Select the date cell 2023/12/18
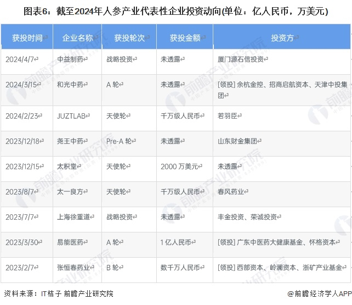352x305 pixels. coord(27,143)
